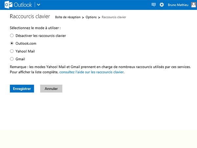197x148 pixels.
Task: Go to Boîte de réception breadcrumb
Action: tap(68, 17)
